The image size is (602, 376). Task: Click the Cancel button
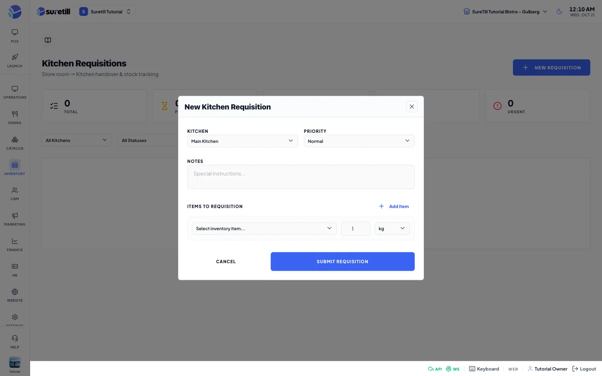(x=226, y=262)
